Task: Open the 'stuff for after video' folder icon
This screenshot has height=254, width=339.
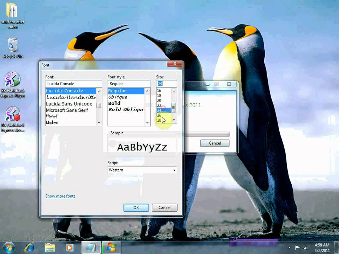Action: [x=12, y=16]
